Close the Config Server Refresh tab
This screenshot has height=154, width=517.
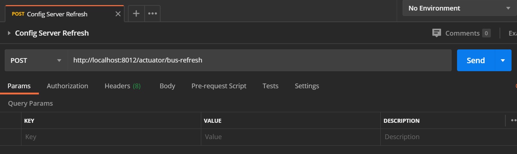click(118, 14)
